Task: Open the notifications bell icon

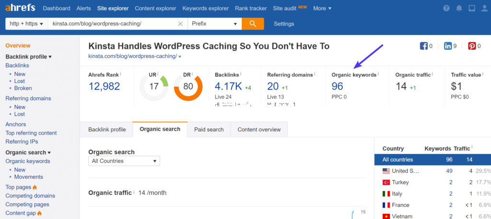Action: pyautogui.click(x=459, y=9)
